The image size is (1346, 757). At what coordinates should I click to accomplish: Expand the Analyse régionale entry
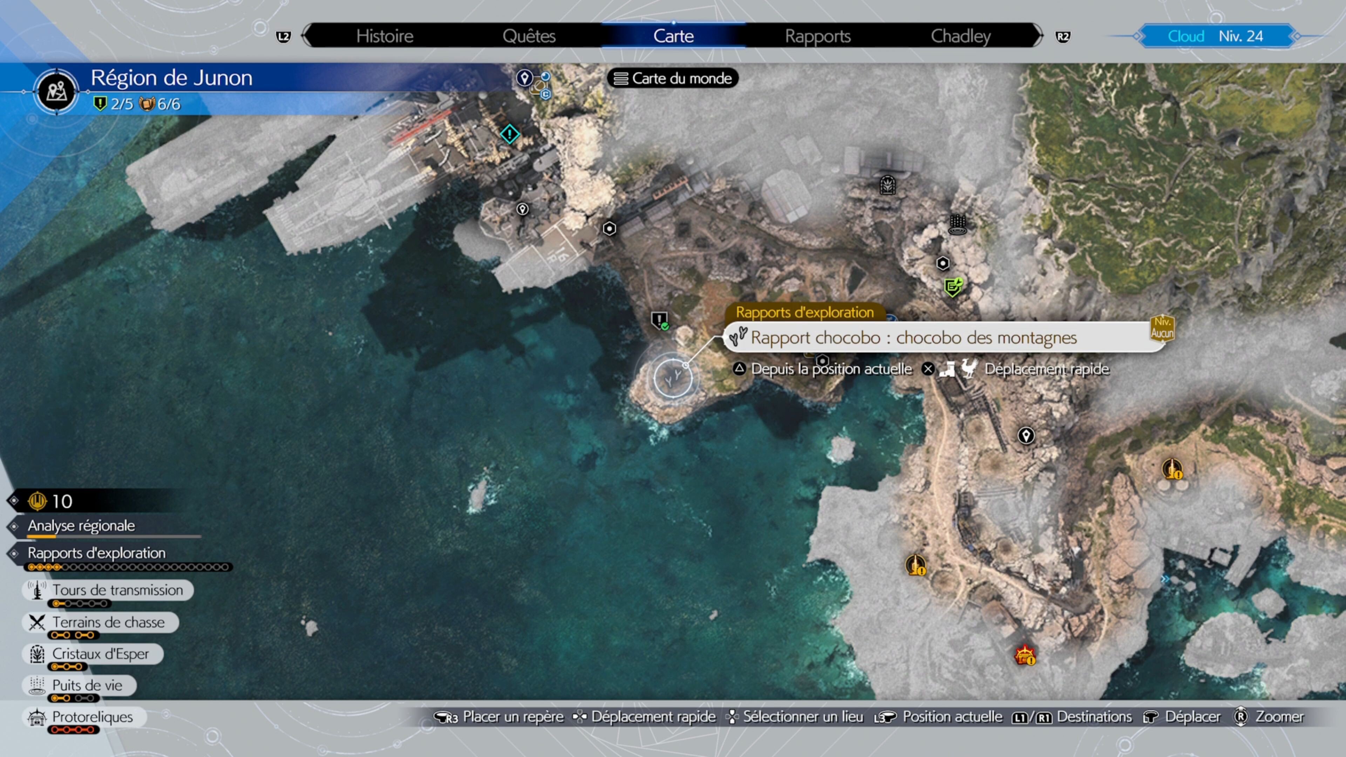coord(81,526)
